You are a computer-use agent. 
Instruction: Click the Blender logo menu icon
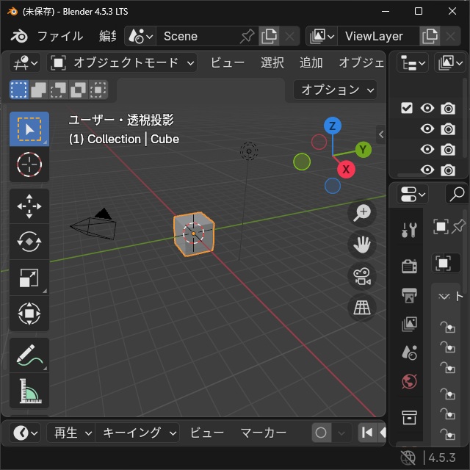[20, 36]
